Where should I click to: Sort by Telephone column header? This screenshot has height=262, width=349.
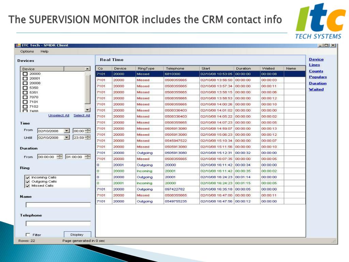click(x=181, y=68)
